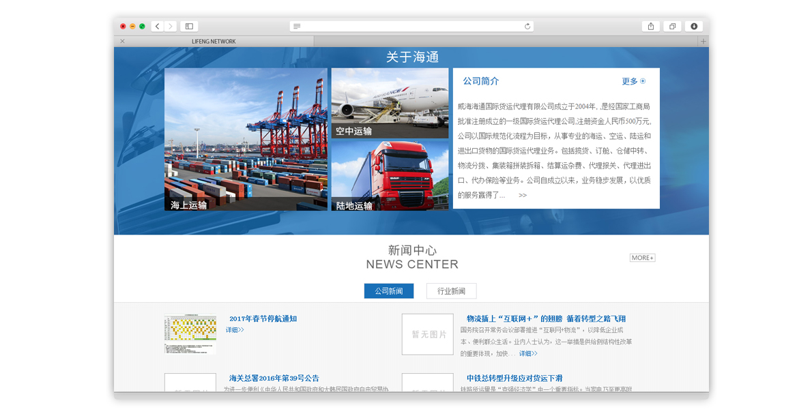Switch to the 公司新闻 tab
Viewport: 812px width, 418px height.
(389, 291)
